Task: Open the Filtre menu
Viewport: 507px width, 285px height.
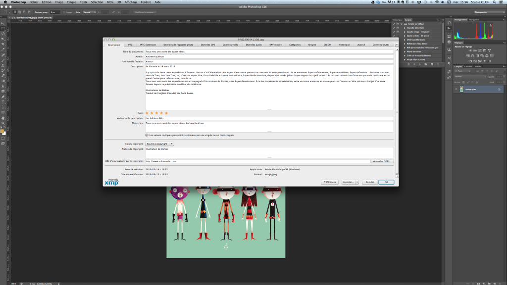Action: click(x=110, y=2)
